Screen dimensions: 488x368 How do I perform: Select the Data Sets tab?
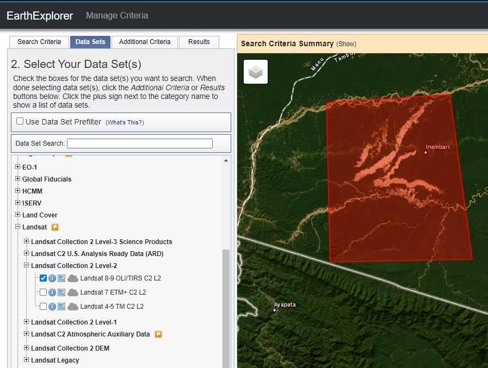pyautogui.click(x=90, y=42)
